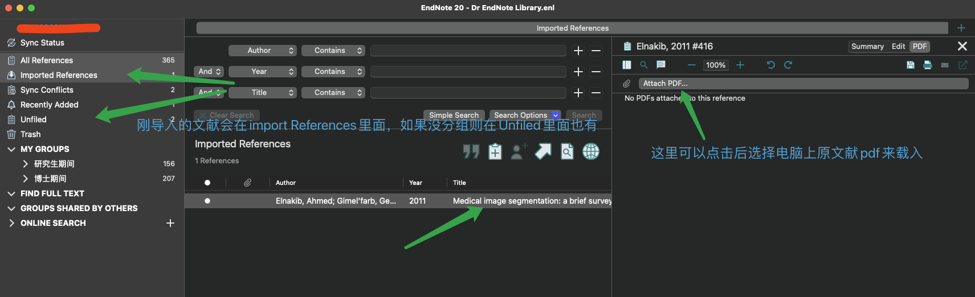Open the Unfiled group
Viewport: 975px width, 297px height.
coord(92,119)
